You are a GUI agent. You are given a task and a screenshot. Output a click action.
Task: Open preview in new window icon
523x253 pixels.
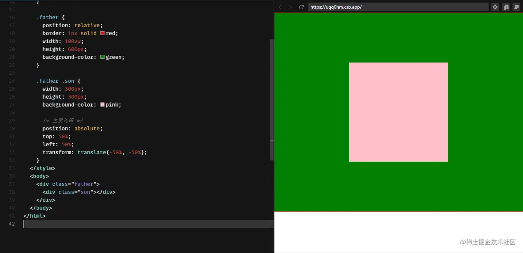[x=516, y=7]
